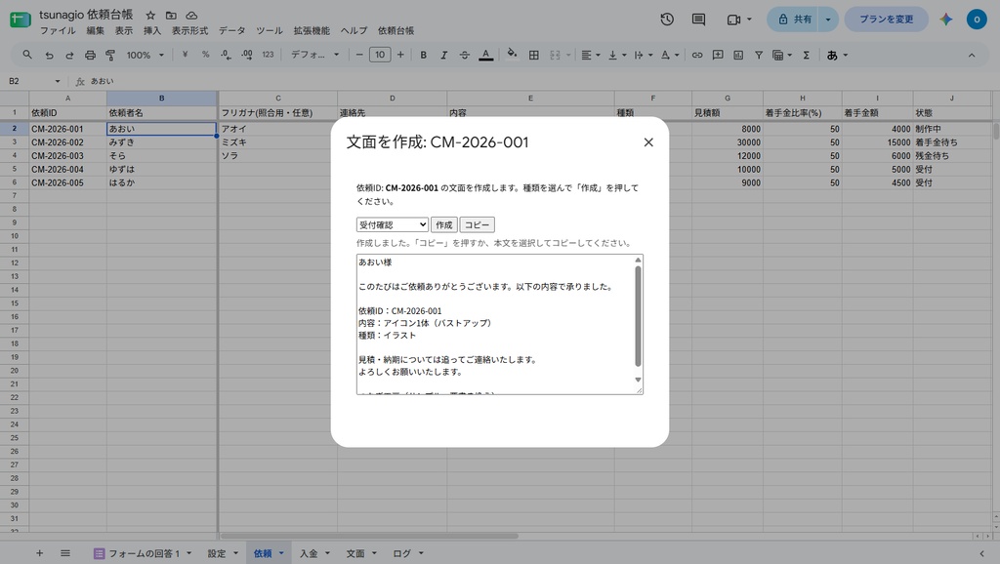Toggle bold formatting

(423, 56)
